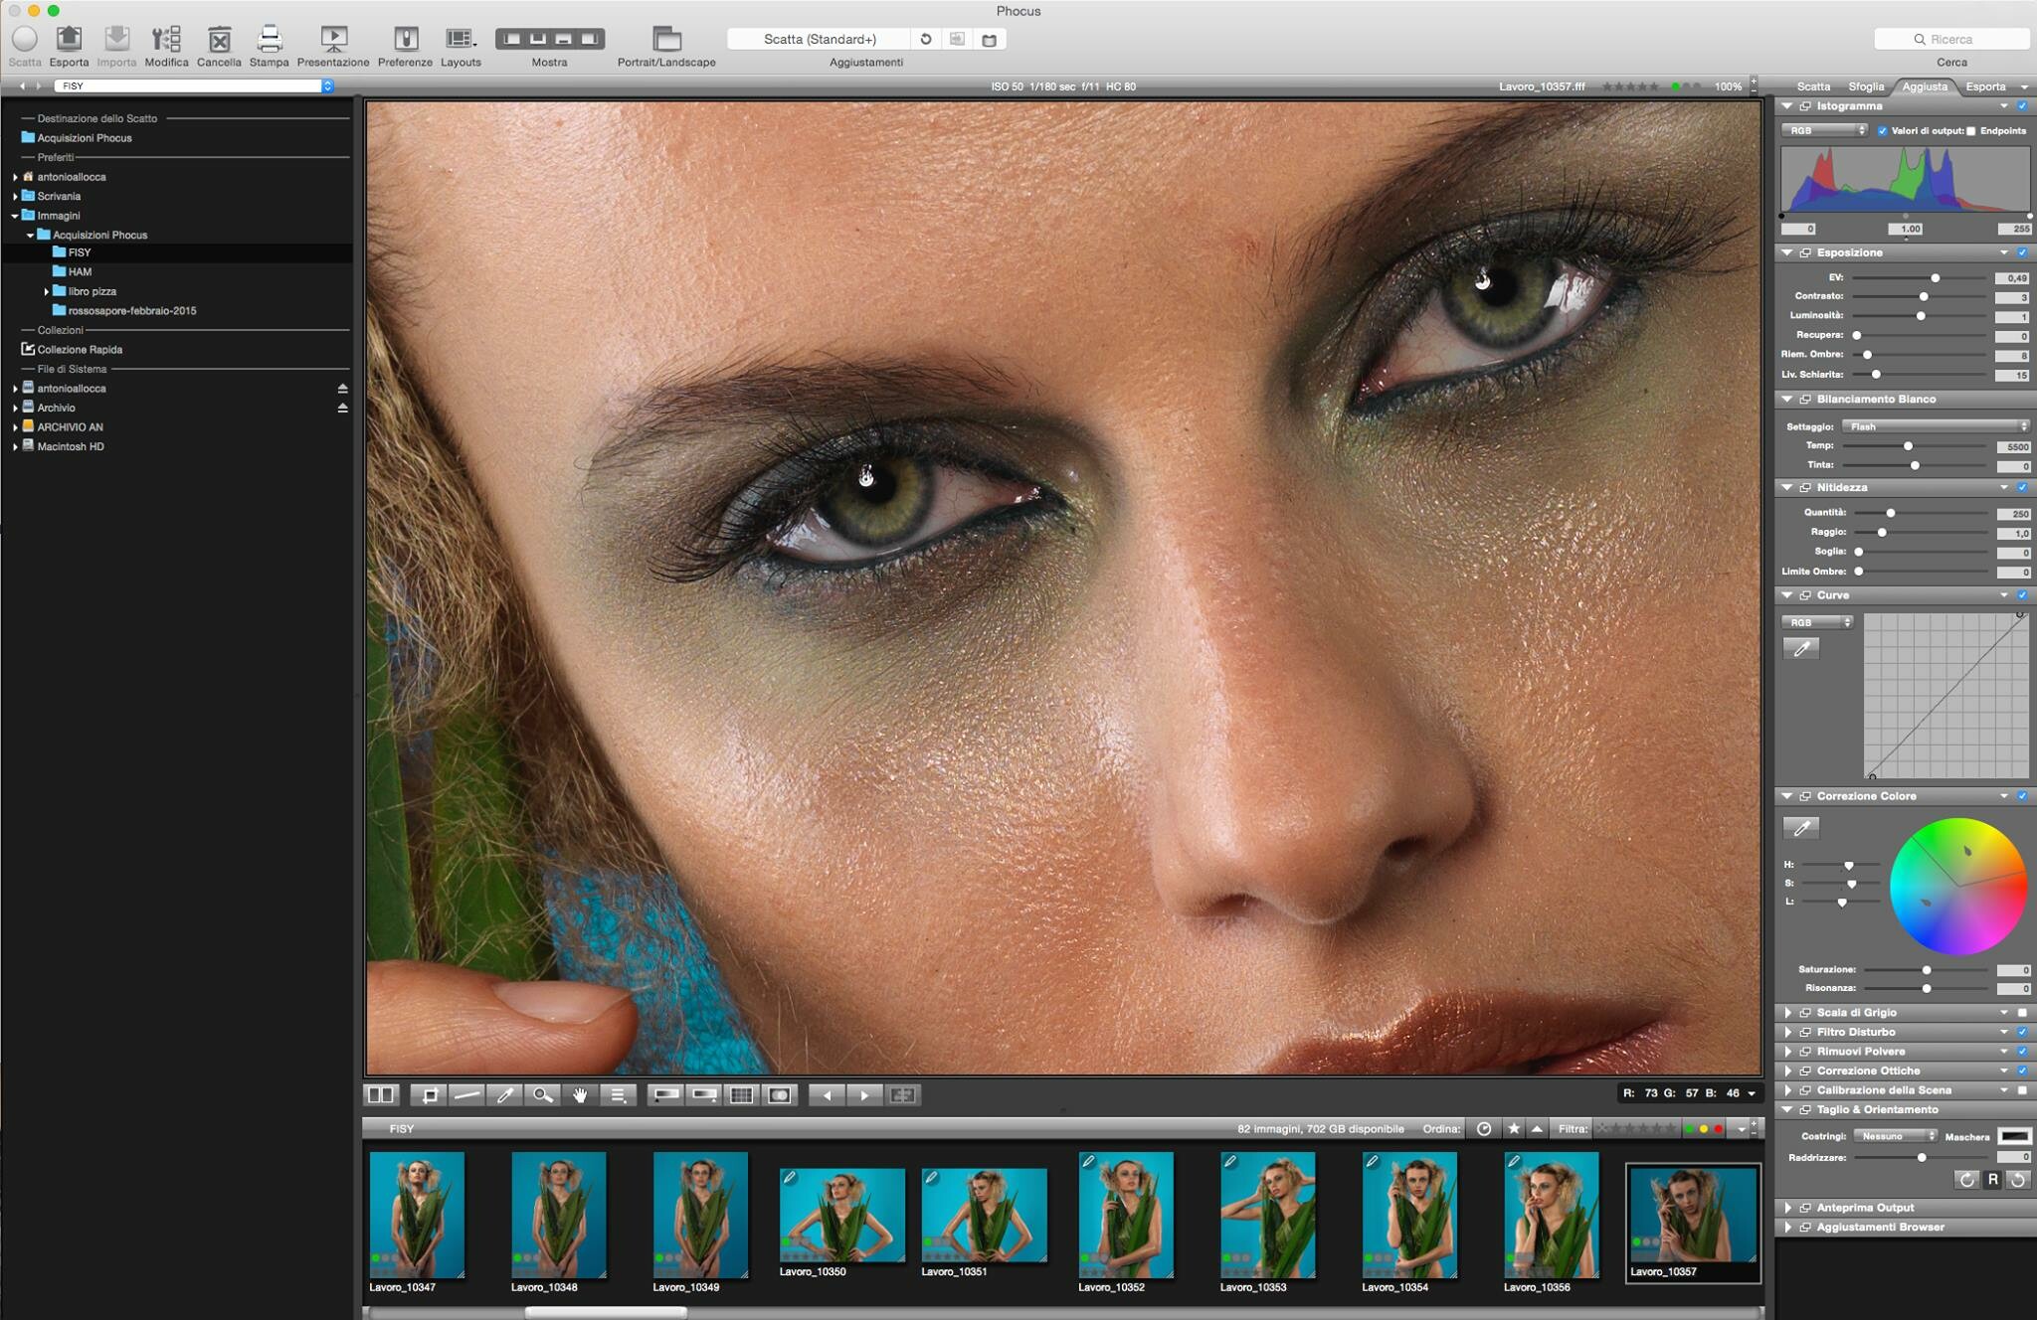The width and height of the screenshot is (2037, 1320).
Task: Open Preferenze settings icon
Action: 405,40
